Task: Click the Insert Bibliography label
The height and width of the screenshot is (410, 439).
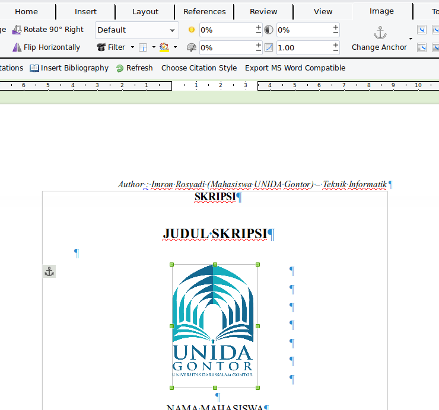Action: pyautogui.click(x=75, y=68)
